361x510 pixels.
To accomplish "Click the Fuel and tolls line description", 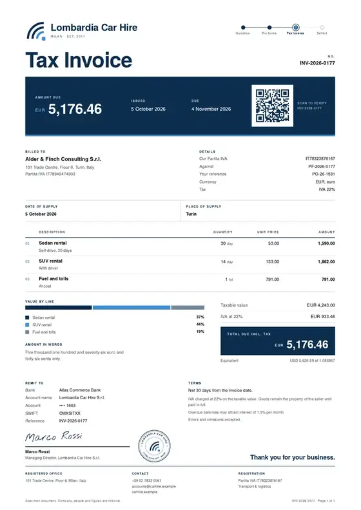I will 54,279.
